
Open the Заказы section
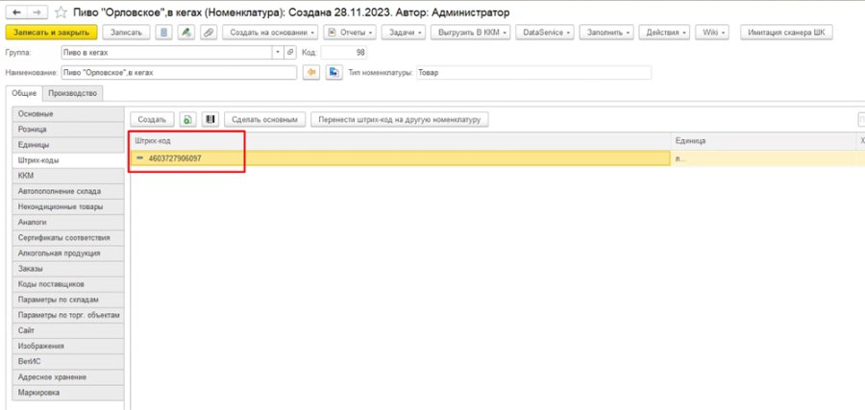click(x=67, y=269)
